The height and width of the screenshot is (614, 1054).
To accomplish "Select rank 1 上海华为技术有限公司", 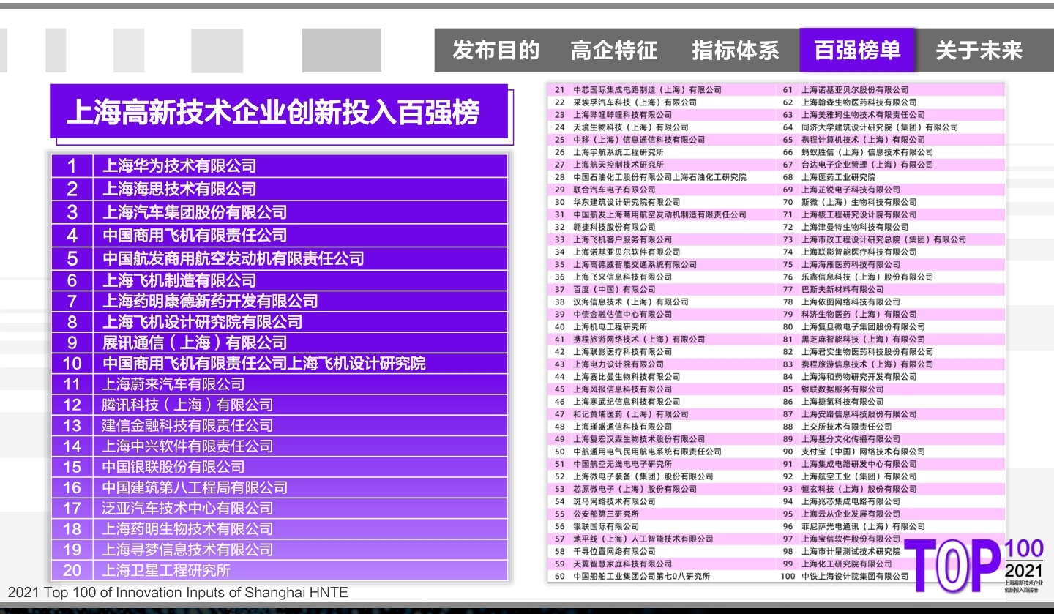I will point(280,165).
